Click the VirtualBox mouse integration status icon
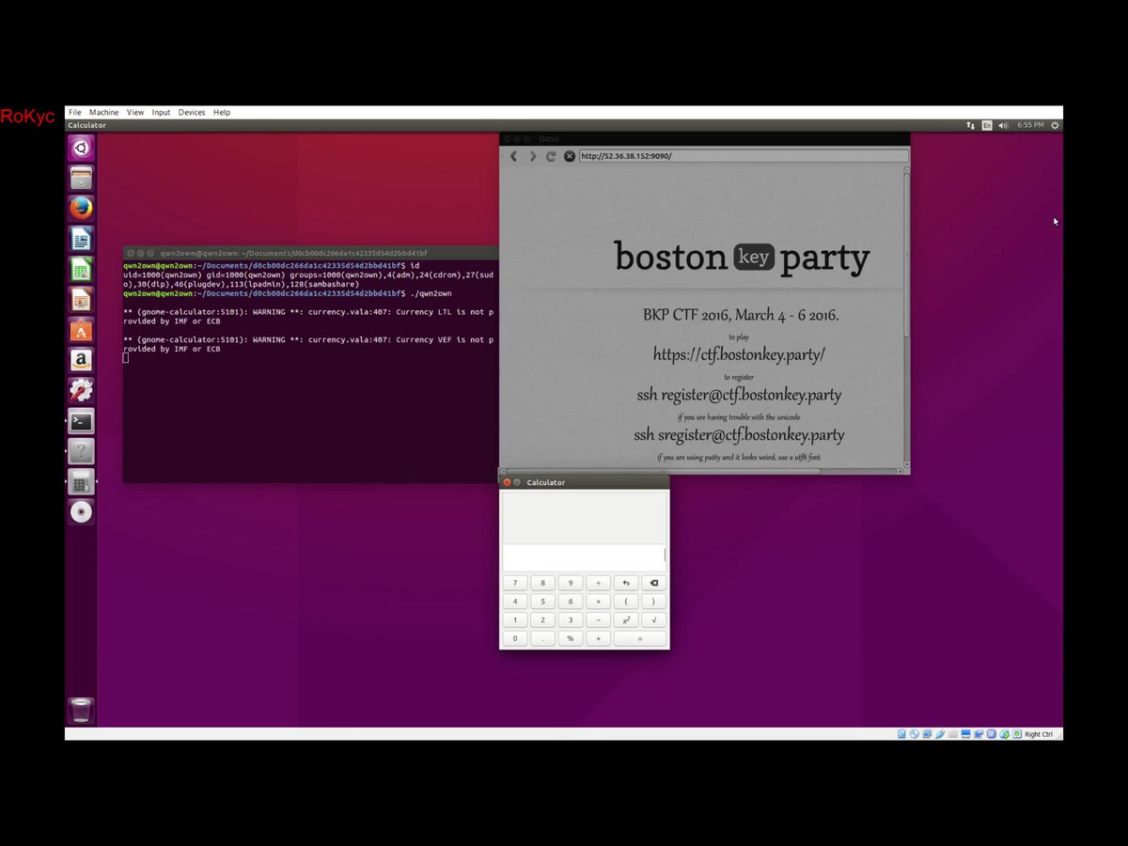 (x=1005, y=734)
